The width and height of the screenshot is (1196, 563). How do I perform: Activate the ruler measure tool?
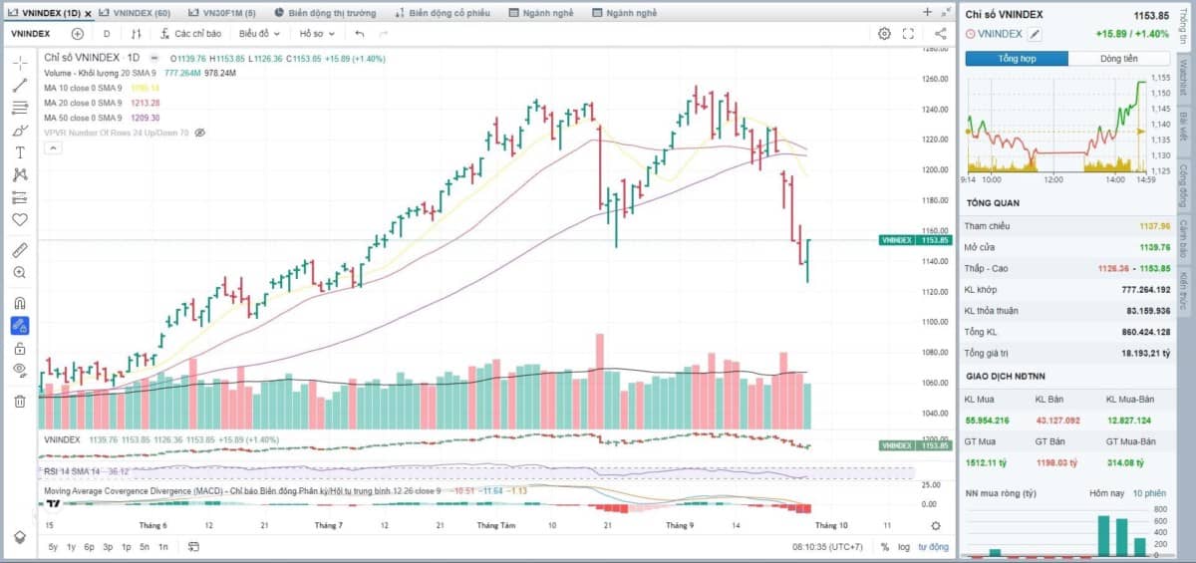pyautogui.click(x=20, y=249)
